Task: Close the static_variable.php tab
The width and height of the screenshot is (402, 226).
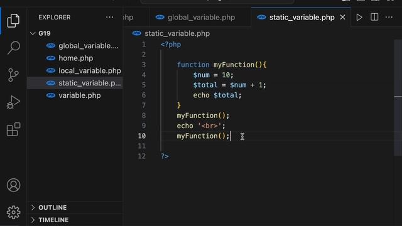Action: (x=342, y=17)
